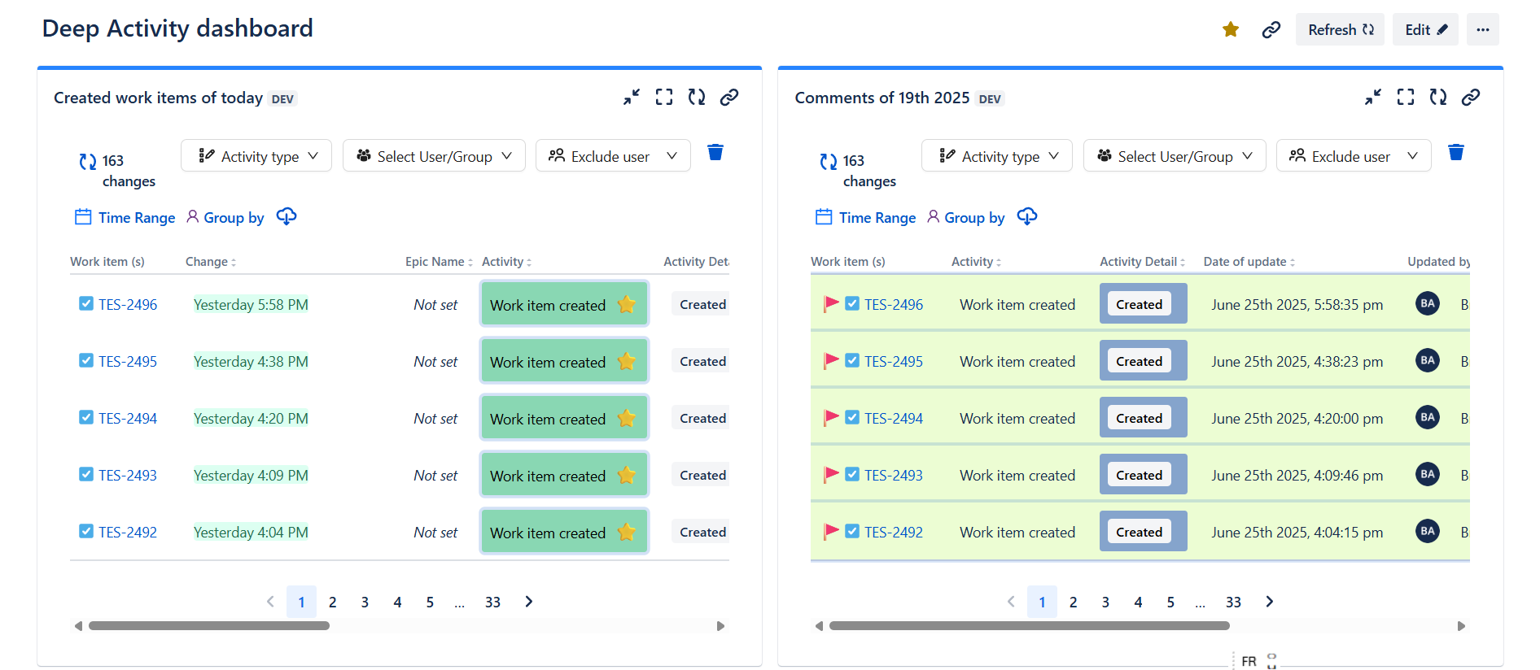Open Exclude user dropdown in left gadget
This screenshot has width=1540, height=670.
coord(612,156)
